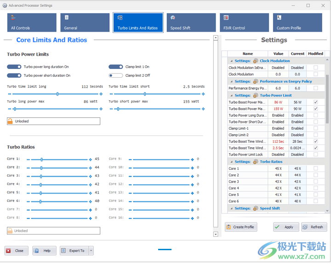Click the Core 2 ratio slider handle
The image size is (331, 264).
[x=41, y=168]
